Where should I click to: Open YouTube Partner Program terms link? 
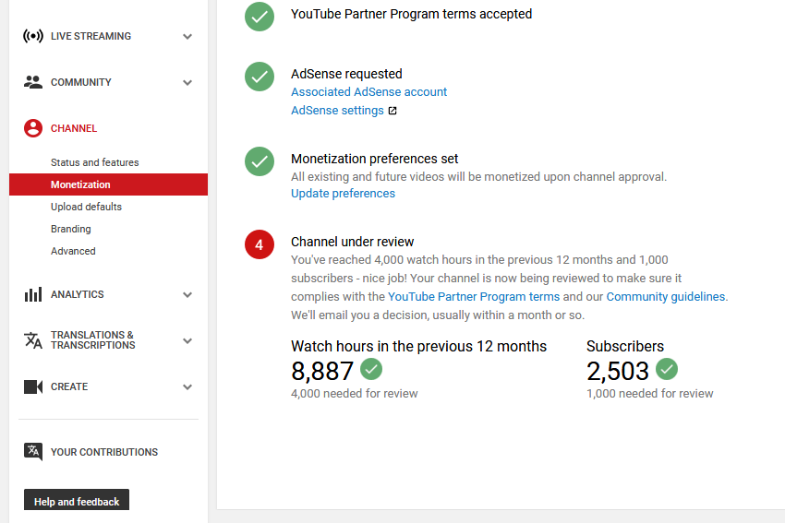[474, 296]
